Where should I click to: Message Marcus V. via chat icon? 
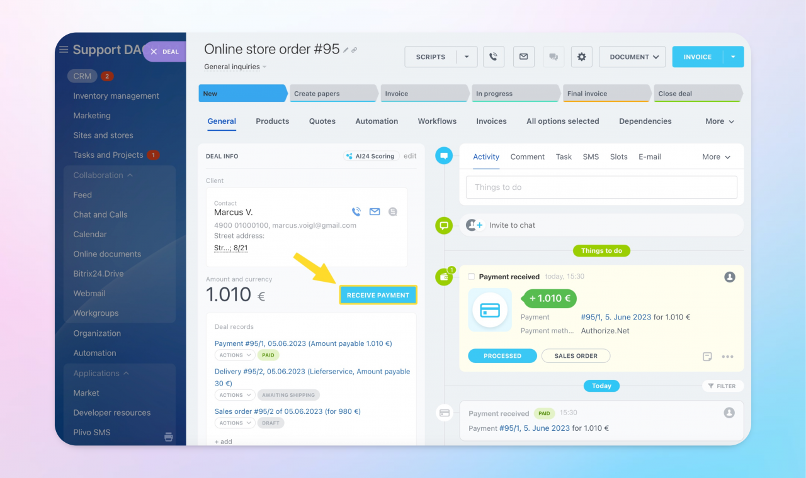393,212
